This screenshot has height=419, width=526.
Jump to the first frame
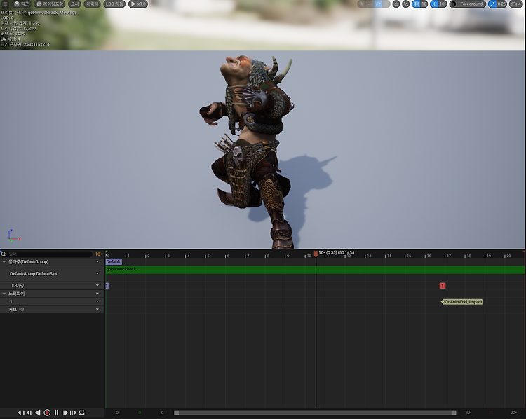tap(21, 413)
